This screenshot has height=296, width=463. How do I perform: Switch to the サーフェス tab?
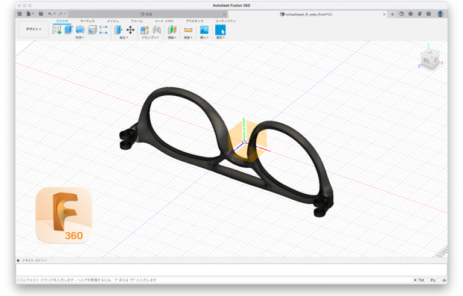(x=87, y=21)
